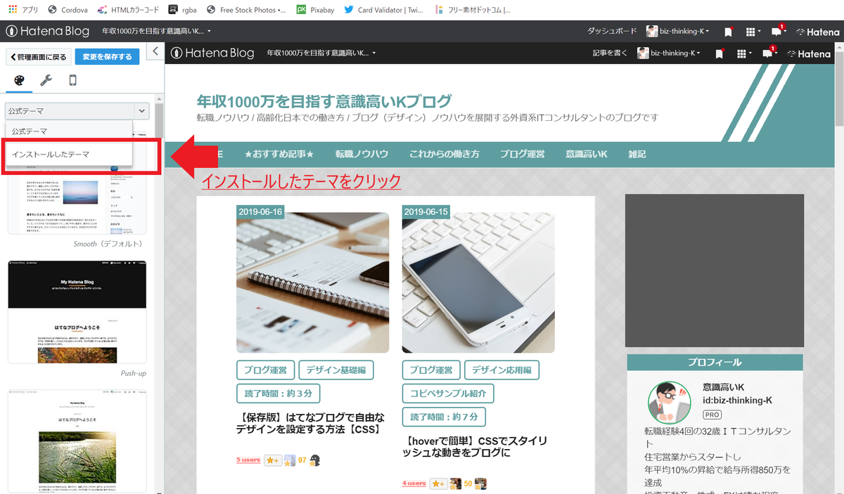Click コピペサンプル紹介 category tag
Screen dimensions: 844x494
click(448, 393)
